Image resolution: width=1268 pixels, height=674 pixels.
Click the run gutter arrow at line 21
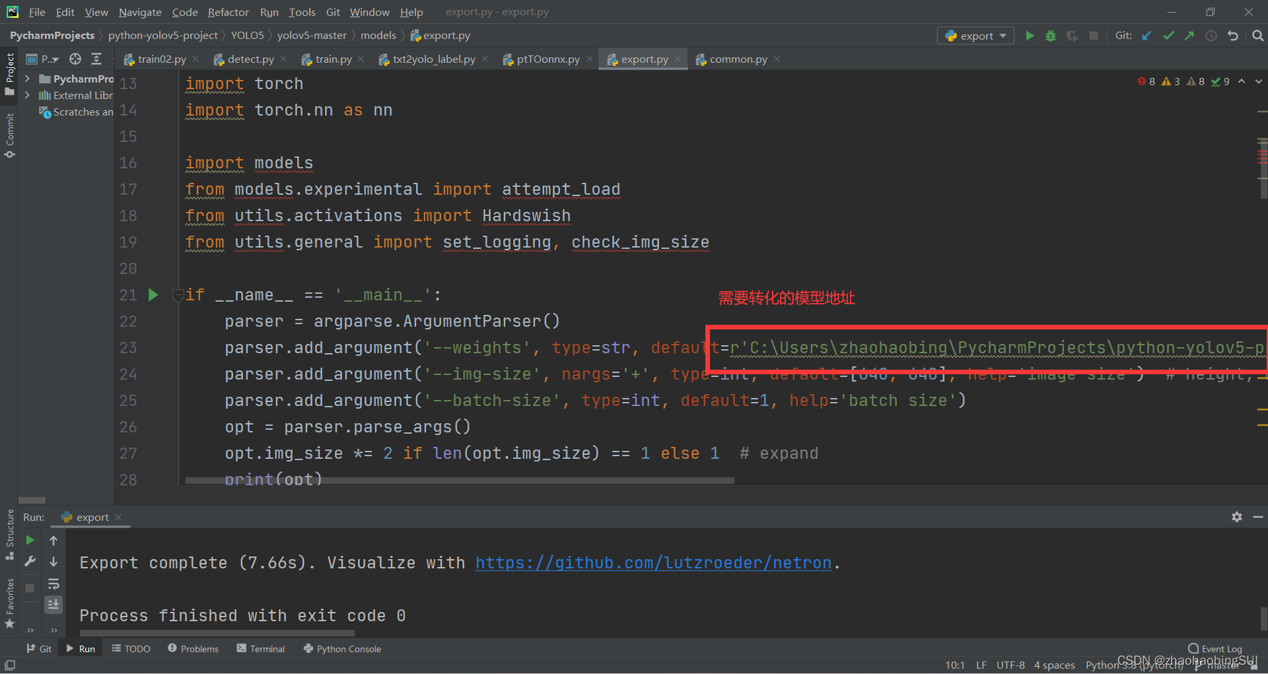[153, 295]
